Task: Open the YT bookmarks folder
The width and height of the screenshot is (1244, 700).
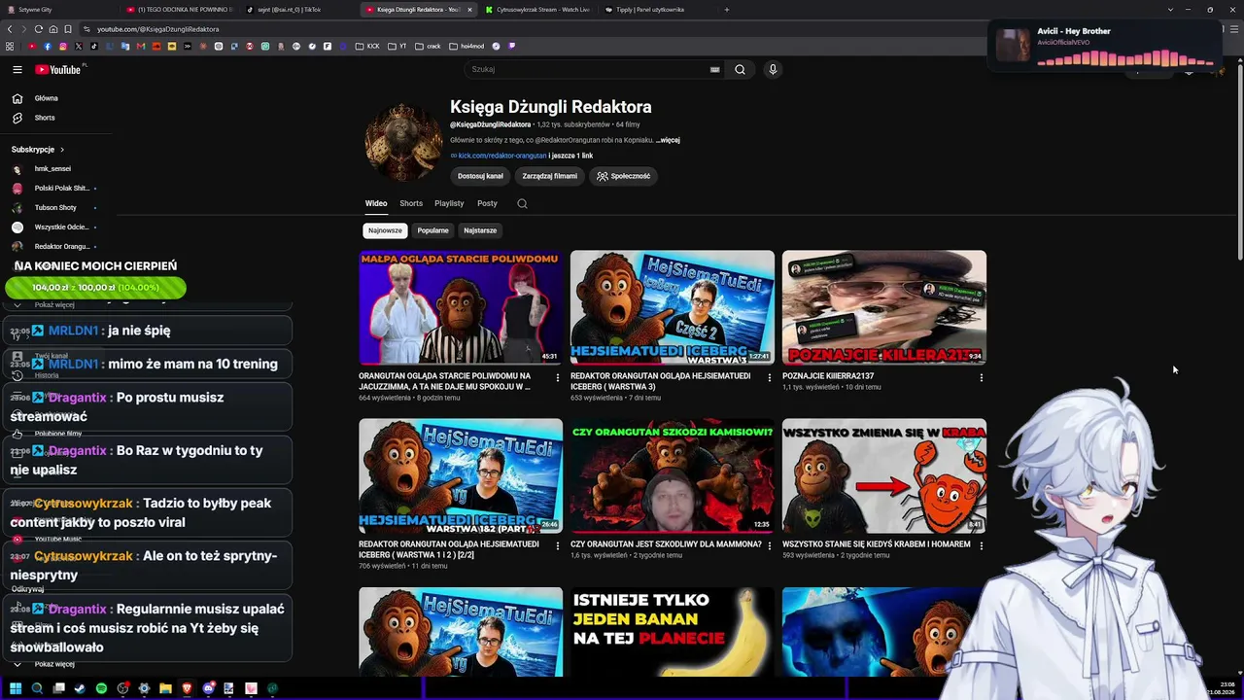Action: pyautogui.click(x=397, y=46)
